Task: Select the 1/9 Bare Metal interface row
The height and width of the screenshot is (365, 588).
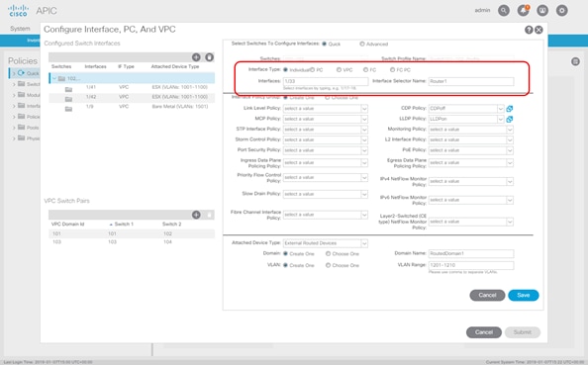Action: tap(132, 107)
